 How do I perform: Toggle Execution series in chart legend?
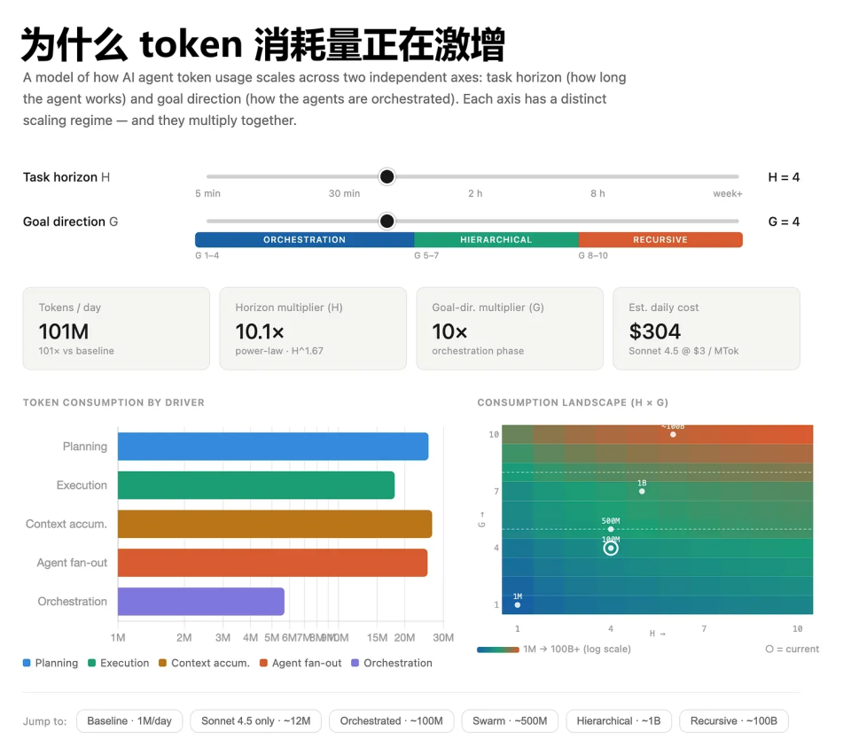(118, 663)
